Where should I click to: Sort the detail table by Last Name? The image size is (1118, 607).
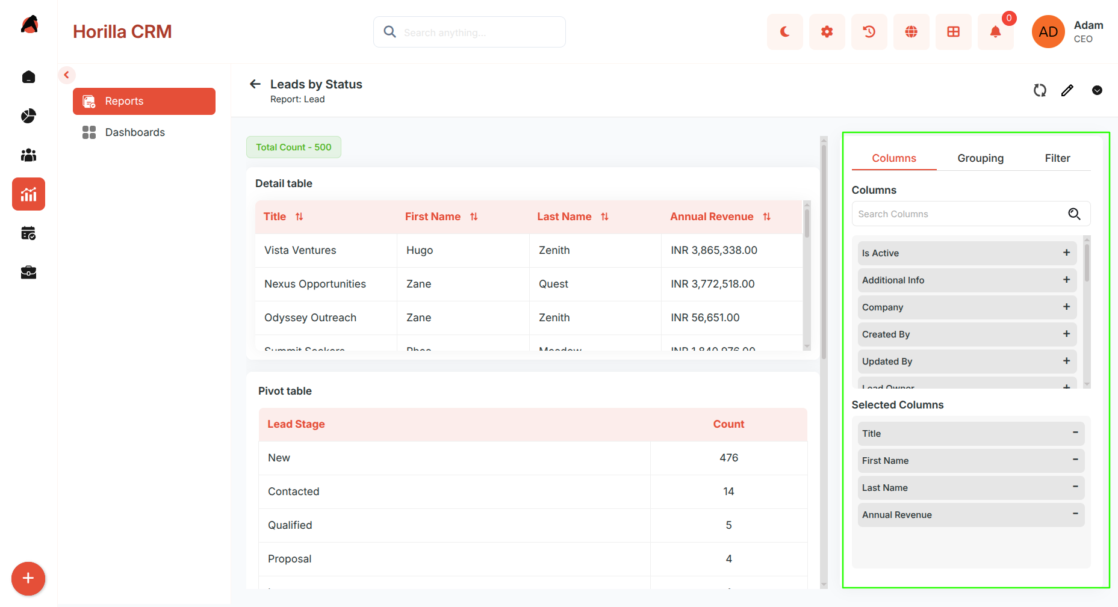(604, 217)
